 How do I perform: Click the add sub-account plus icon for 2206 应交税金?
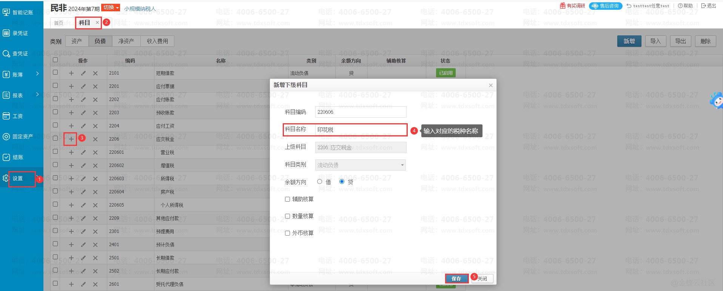pyautogui.click(x=71, y=139)
